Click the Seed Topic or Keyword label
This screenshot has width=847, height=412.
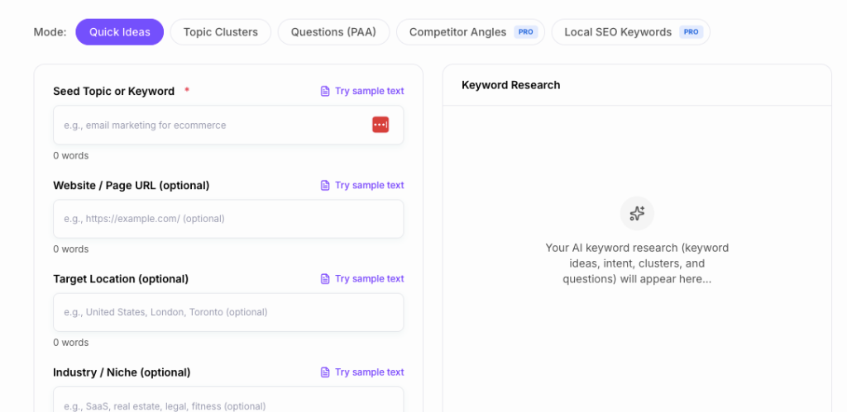tap(114, 91)
